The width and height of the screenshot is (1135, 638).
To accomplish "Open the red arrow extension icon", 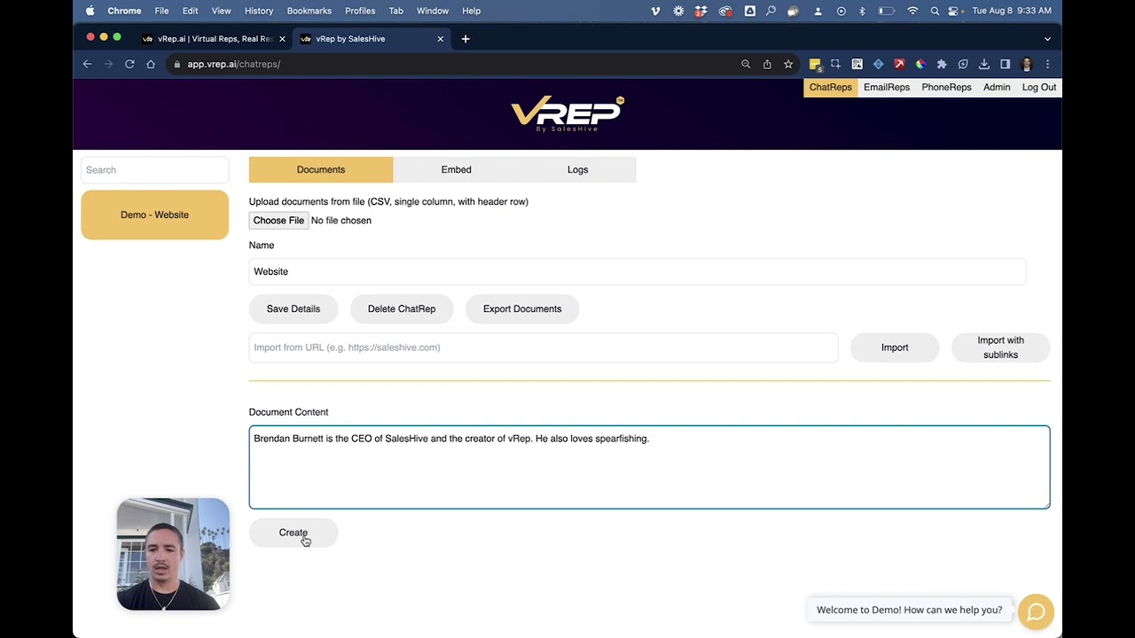I will click(x=899, y=64).
